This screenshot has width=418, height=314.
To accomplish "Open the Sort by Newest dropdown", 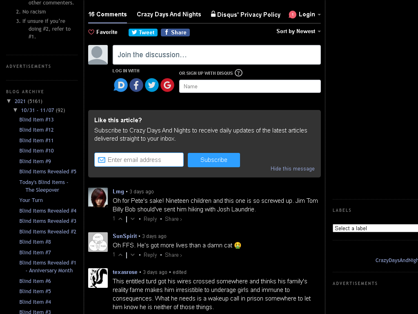I will [x=298, y=31].
